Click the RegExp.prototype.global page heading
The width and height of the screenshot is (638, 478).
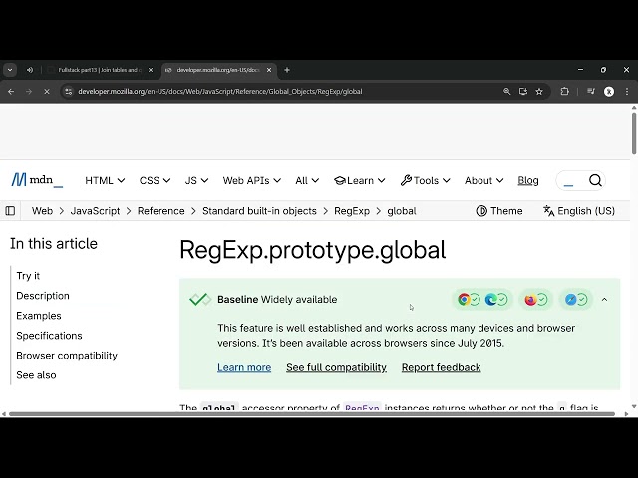[x=312, y=249]
